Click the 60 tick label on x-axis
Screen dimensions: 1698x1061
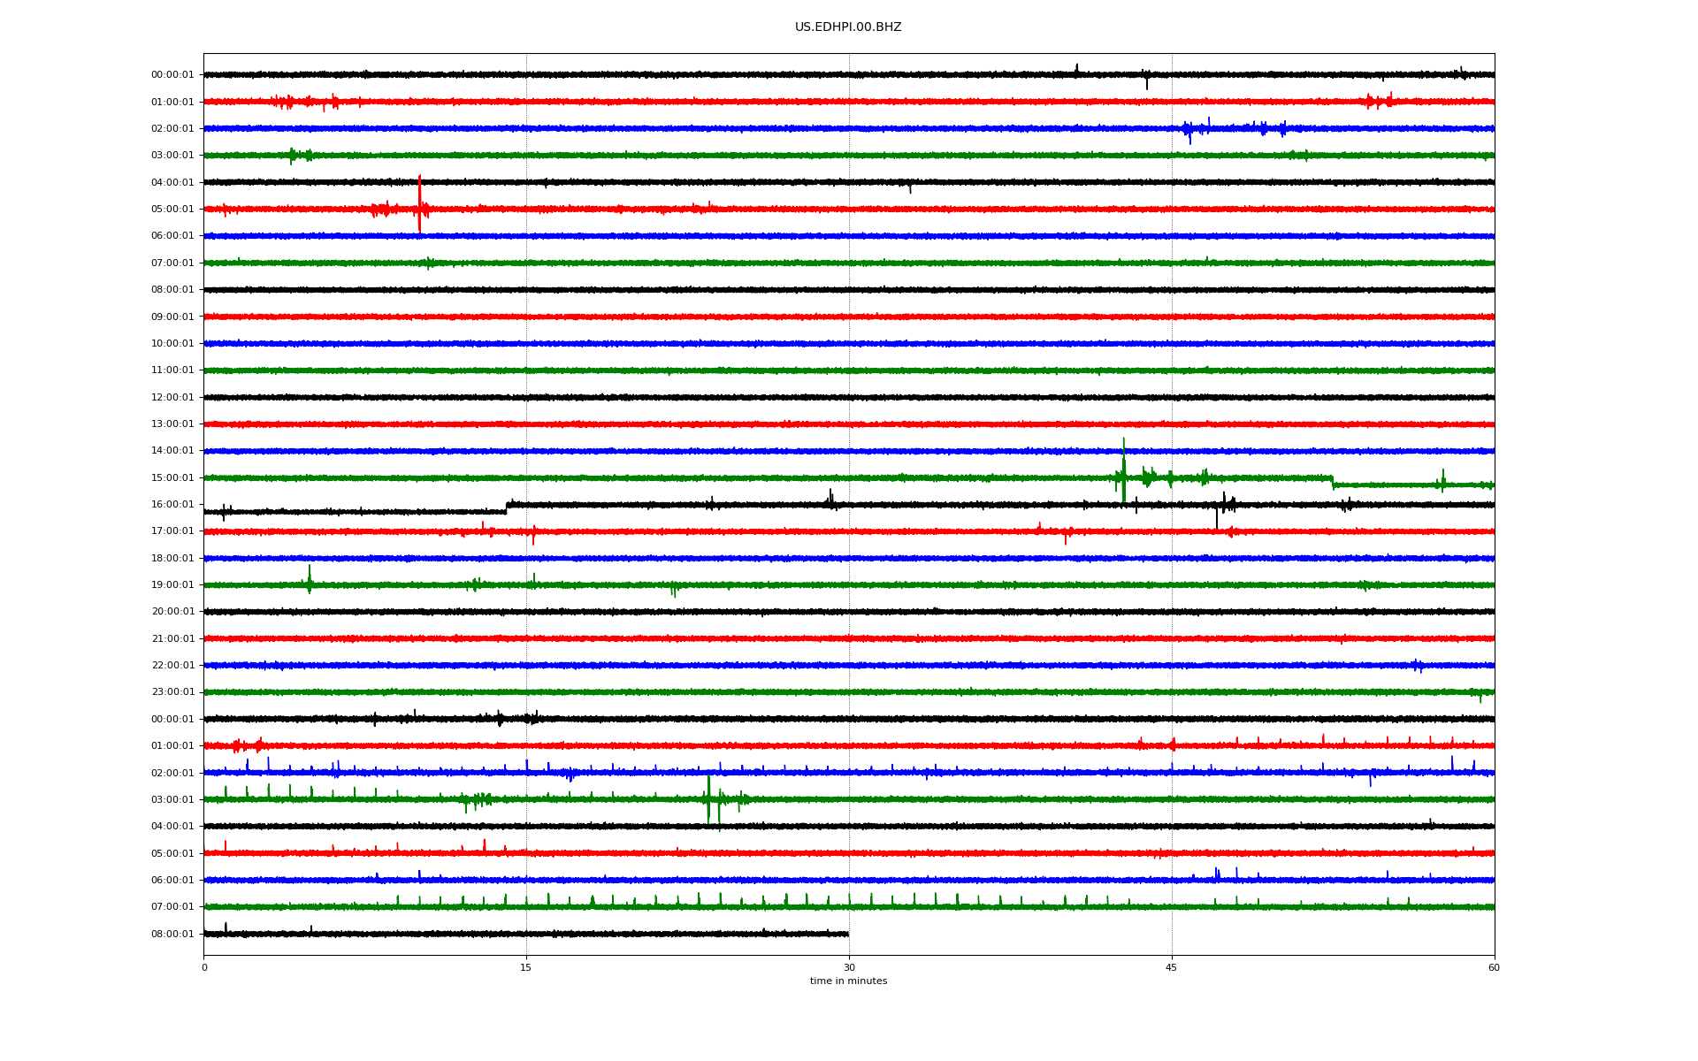(x=1493, y=967)
